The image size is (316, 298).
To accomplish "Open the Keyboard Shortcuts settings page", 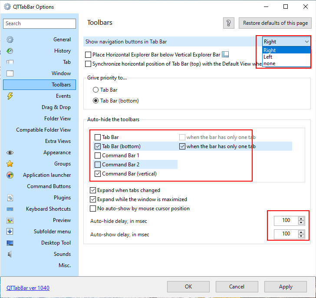I will click(48, 209).
